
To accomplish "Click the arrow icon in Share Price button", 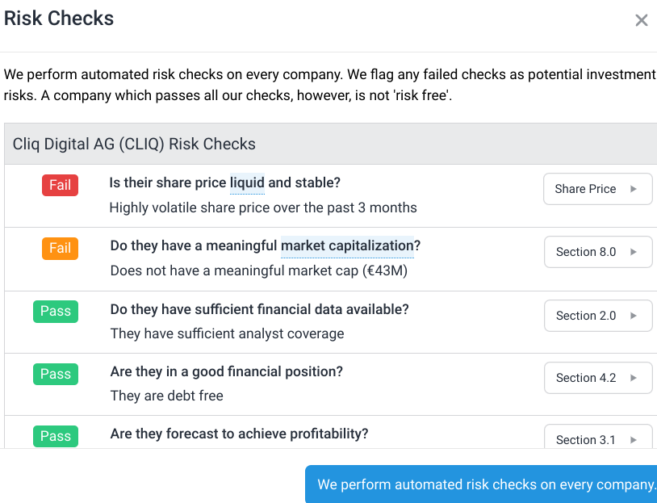I will 634,189.
